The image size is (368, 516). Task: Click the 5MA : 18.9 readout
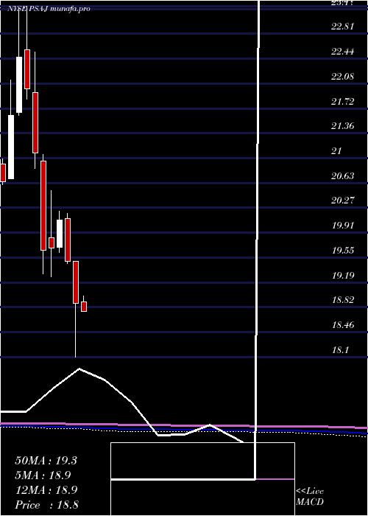[43, 475]
